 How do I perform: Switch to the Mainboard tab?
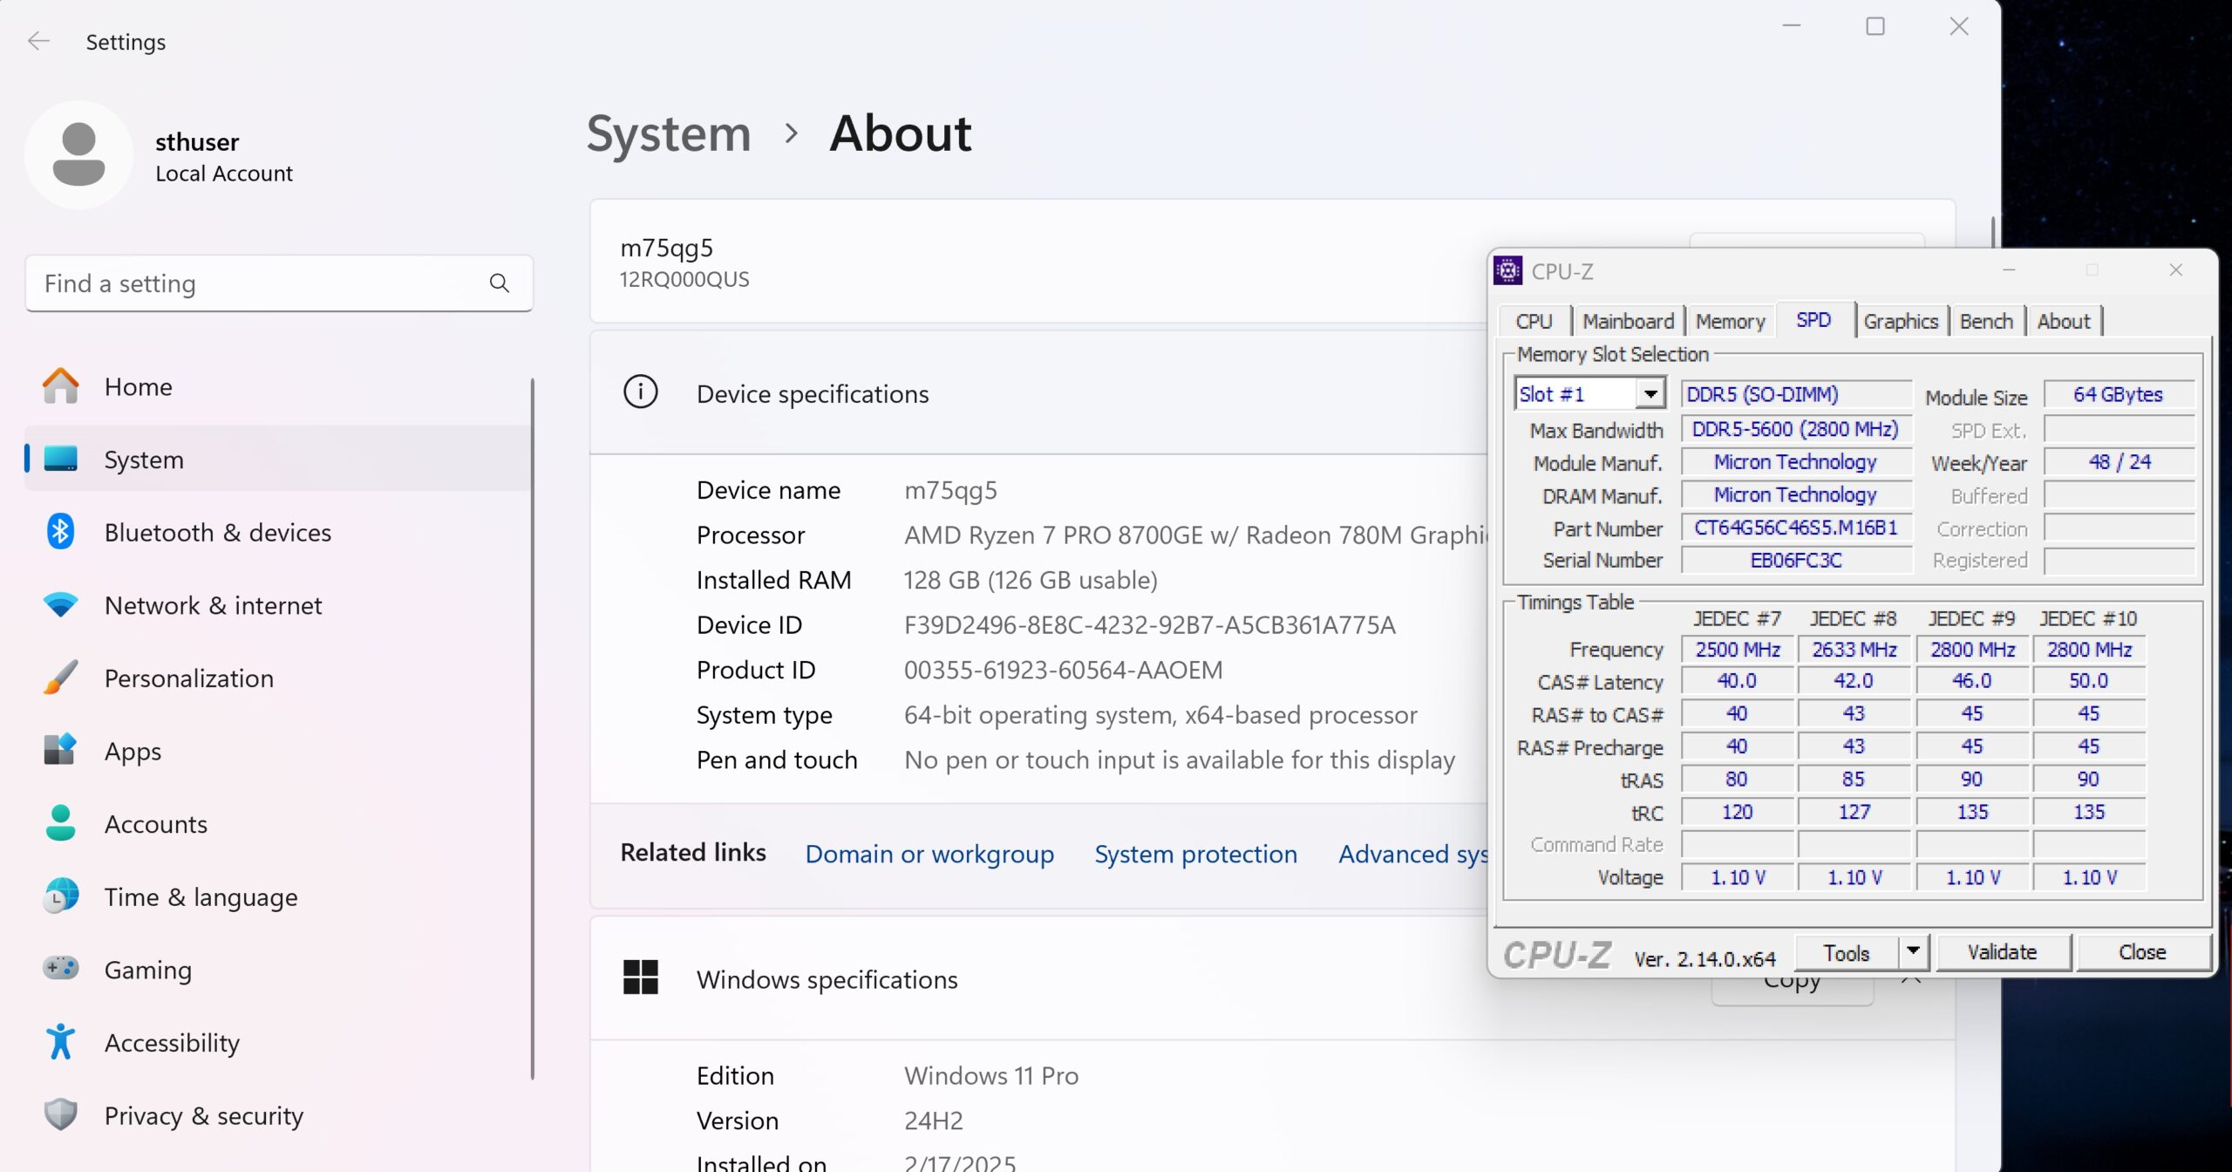[x=1628, y=321]
